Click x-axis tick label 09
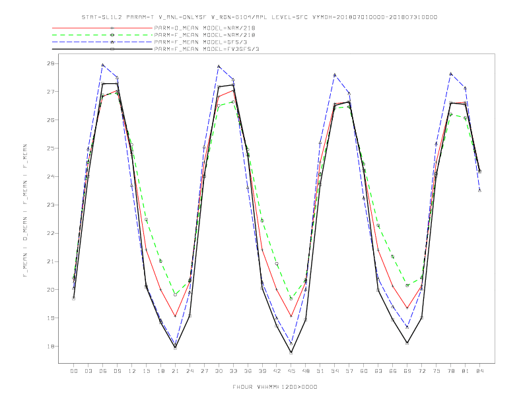Screen dimensions: 523x404 [x=117, y=371]
